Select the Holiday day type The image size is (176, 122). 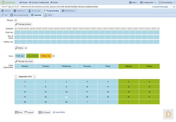tap(46, 56)
